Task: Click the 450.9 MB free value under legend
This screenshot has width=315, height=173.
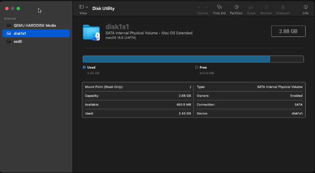Action: pyautogui.click(x=207, y=73)
